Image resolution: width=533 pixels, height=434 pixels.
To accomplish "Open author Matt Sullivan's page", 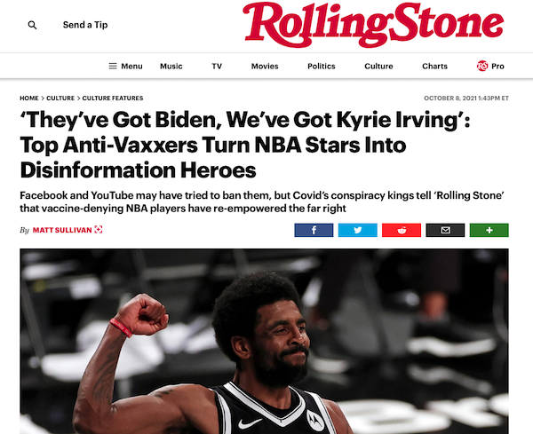I will 62,230.
